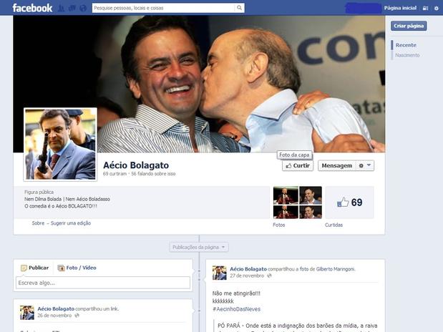Image resolution: width=443 pixels, height=332 pixels.
Task: Go to Página inicial
Action: pos(399,8)
